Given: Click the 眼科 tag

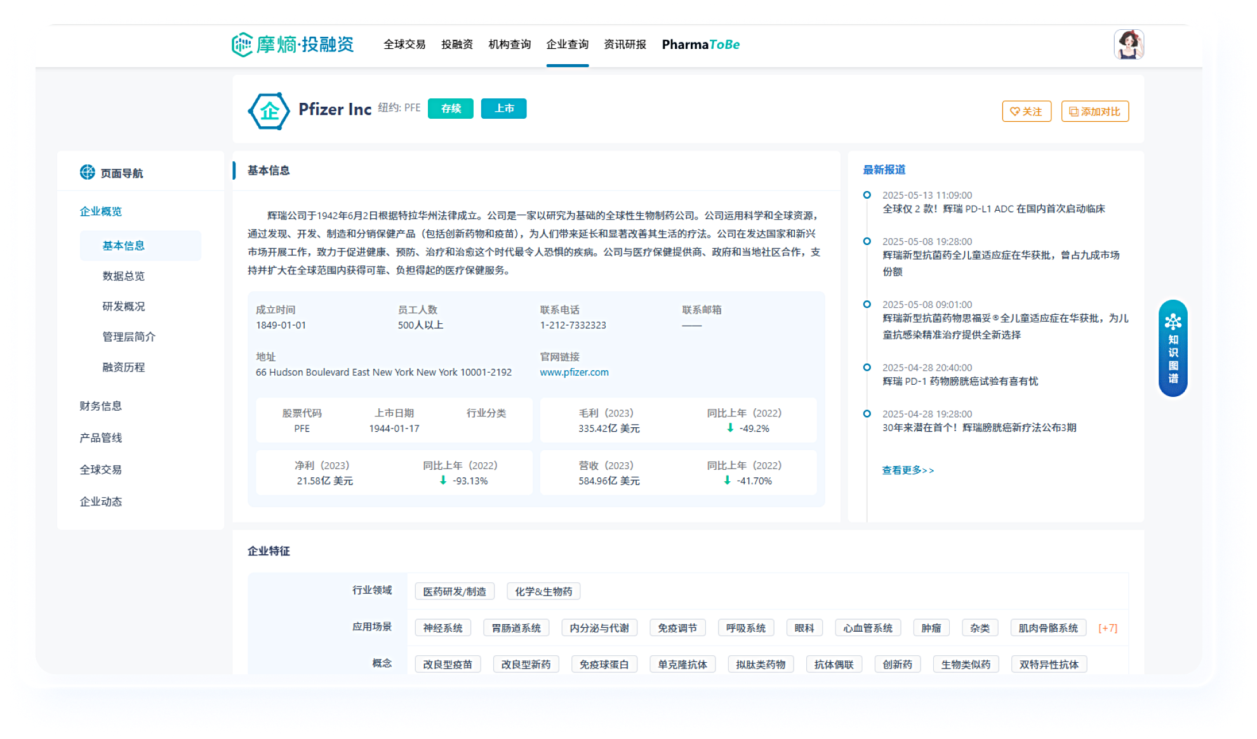Looking at the screenshot, I should click(804, 628).
